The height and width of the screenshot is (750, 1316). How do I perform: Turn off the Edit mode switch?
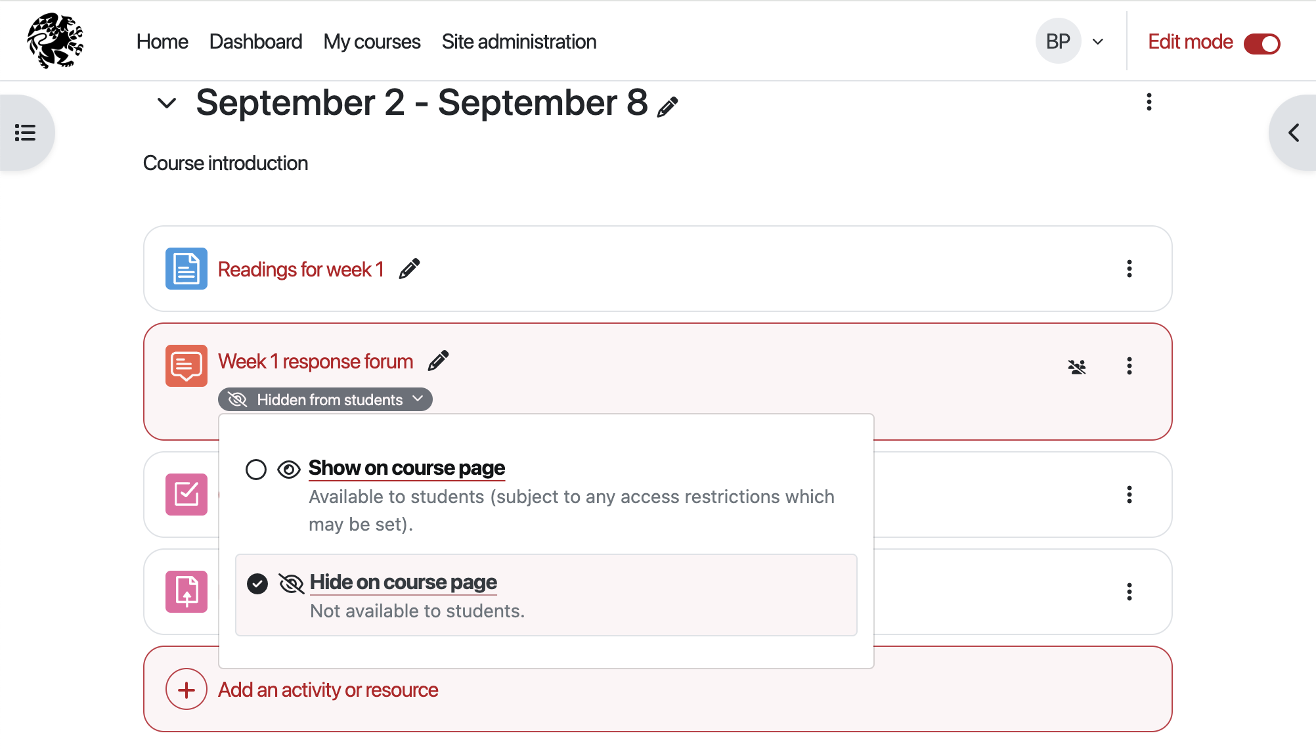(1261, 43)
